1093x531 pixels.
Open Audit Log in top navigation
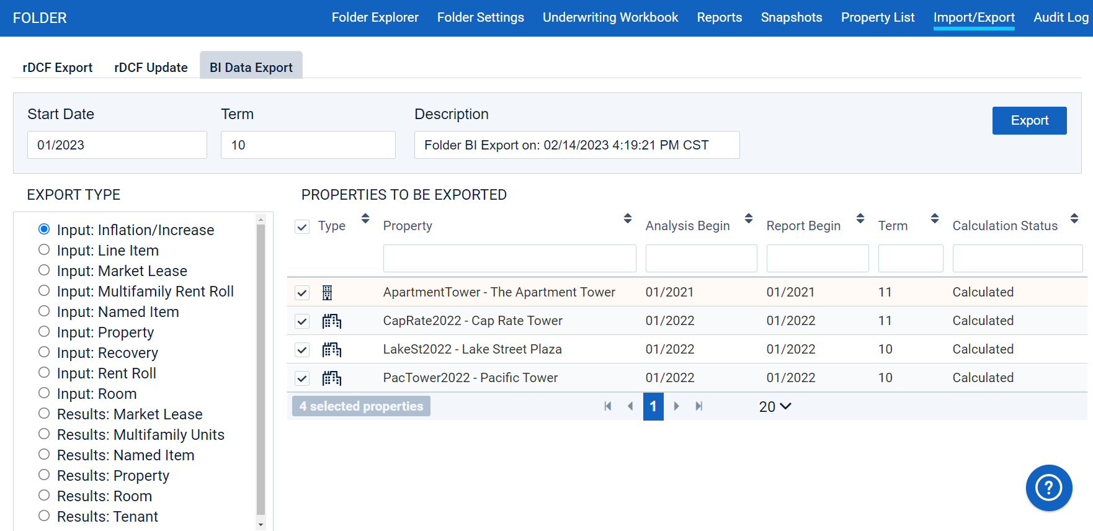[x=1061, y=17]
